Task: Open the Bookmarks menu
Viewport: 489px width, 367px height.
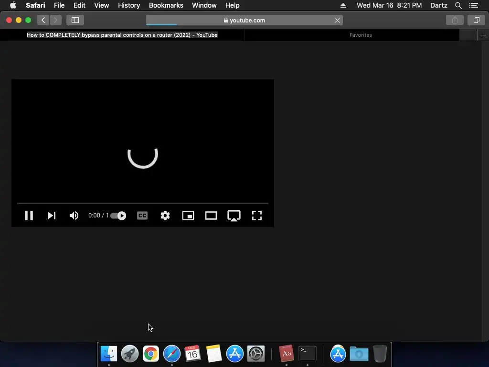Action: [x=166, y=5]
